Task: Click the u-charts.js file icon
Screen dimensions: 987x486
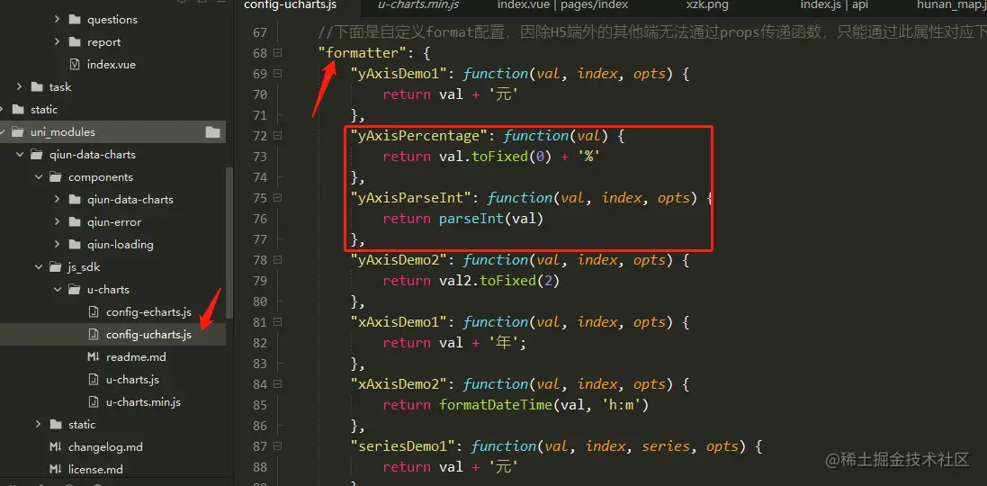Action: coord(94,380)
